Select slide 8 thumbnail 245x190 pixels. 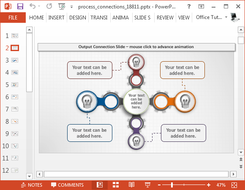point(15,121)
